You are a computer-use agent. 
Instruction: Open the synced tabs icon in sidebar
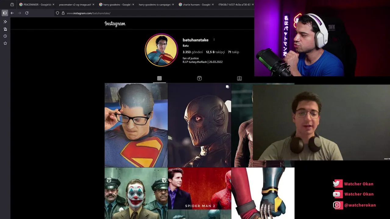(5, 29)
